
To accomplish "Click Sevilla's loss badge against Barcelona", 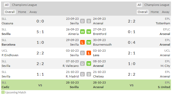I will [82, 43].
